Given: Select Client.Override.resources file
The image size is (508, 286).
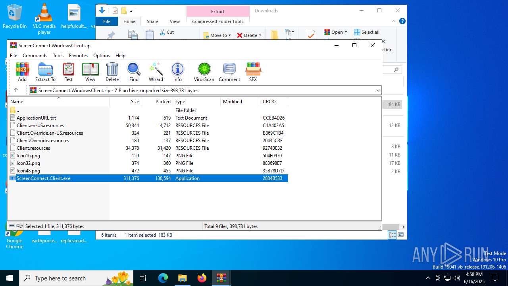Looking at the screenshot, I should (x=148, y=141).
